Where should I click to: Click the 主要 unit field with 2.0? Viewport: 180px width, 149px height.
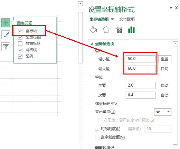tap(141, 85)
